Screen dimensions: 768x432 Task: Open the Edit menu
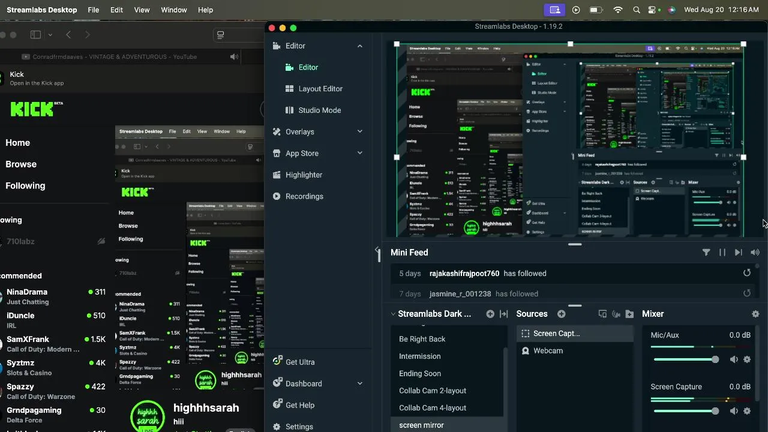(x=116, y=10)
